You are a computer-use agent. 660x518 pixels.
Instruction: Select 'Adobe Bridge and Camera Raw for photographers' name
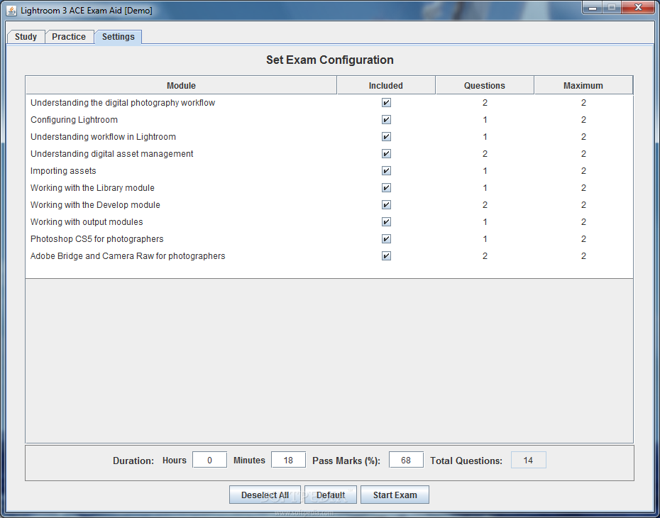point(128,256)
